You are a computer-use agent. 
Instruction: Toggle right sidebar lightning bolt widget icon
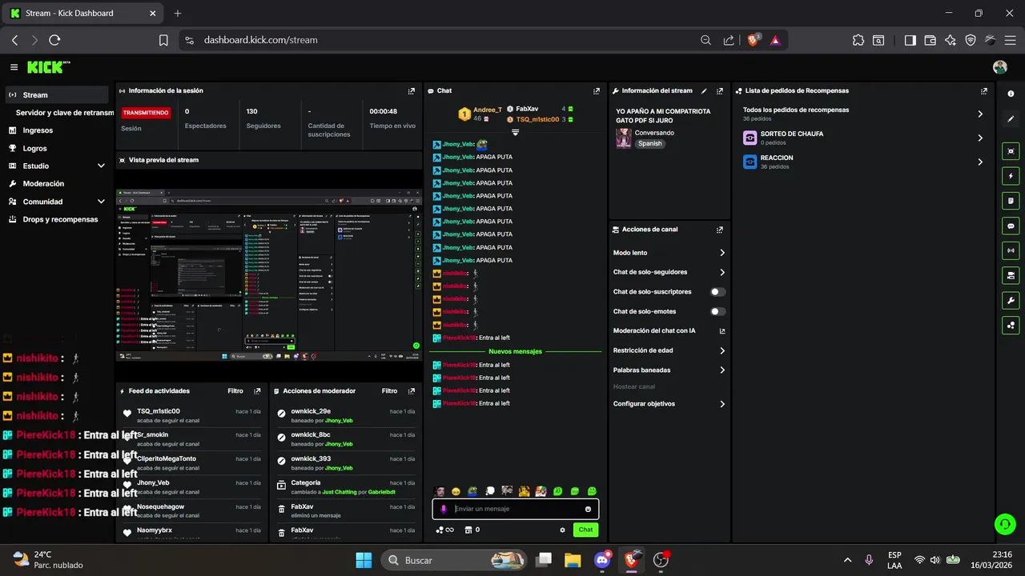pos(1011,176)
